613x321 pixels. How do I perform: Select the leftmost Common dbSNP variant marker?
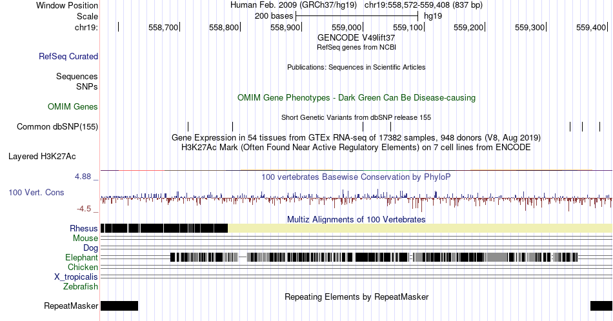point(188,126)
